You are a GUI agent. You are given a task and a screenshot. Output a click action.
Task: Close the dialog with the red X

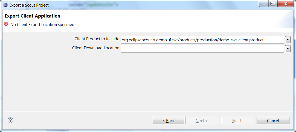coord(286,4)
